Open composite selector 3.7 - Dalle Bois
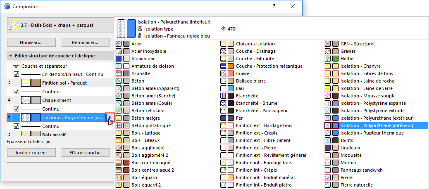 (60, 25)
